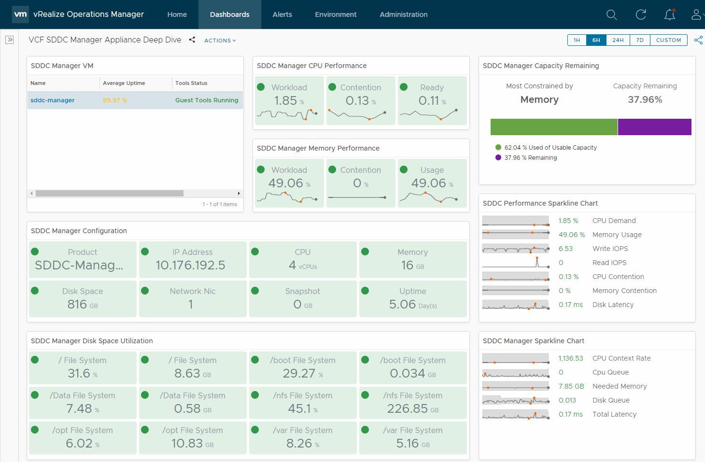Open the Actions dropdown menu
705x462 pixels.
[x=220, y=41]
